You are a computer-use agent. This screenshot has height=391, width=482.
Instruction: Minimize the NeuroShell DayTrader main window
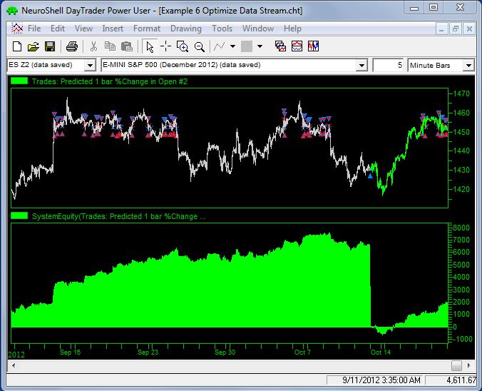point(414,9)
